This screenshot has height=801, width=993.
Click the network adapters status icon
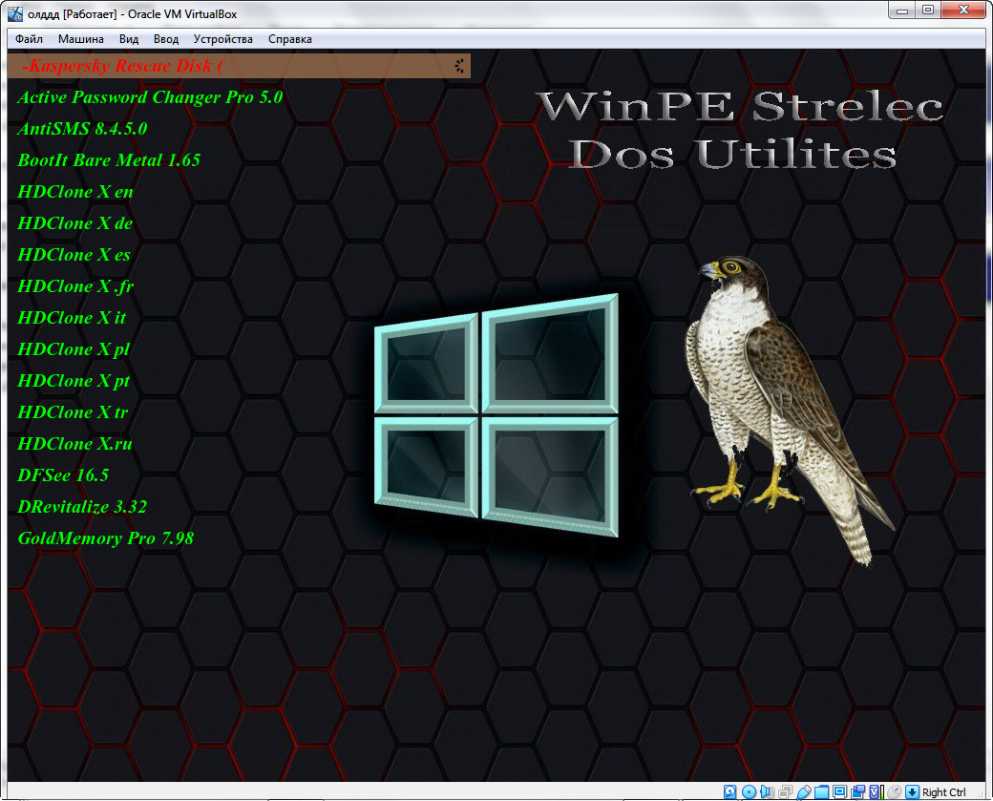pos(785,791)
